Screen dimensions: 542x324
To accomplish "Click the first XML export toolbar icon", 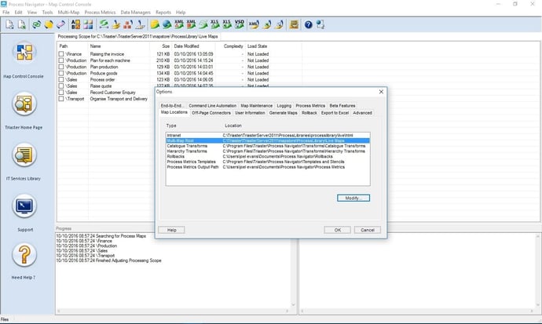I will pos(179,24).
